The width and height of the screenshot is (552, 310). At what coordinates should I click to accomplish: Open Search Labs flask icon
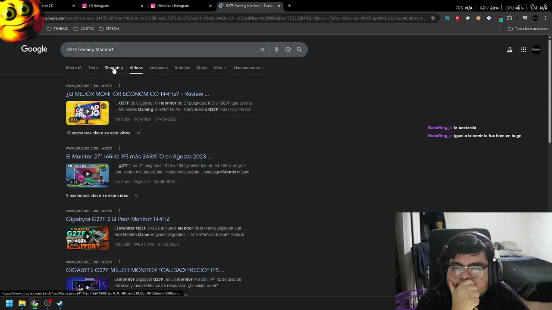(510, 50)
